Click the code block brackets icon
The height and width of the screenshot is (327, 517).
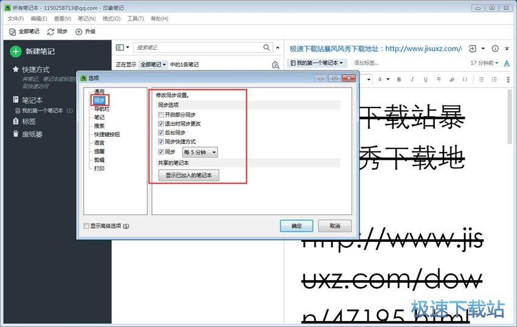465,80
